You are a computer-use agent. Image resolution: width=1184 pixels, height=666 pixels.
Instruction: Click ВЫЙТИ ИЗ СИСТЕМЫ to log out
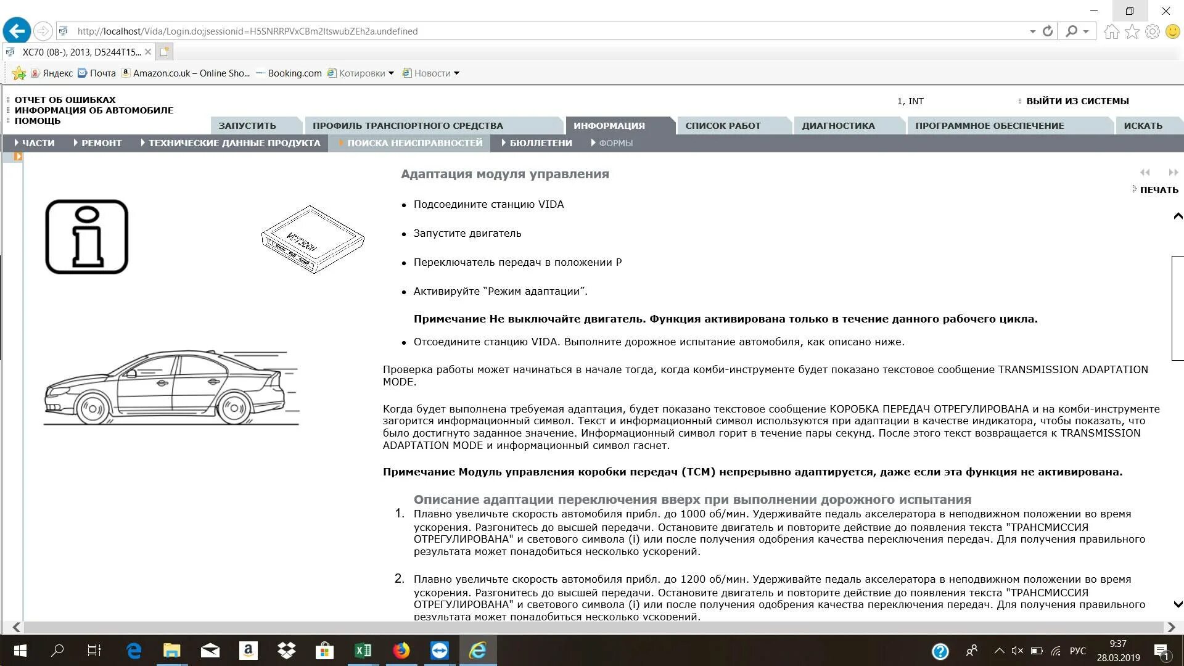pos(1077,101)
